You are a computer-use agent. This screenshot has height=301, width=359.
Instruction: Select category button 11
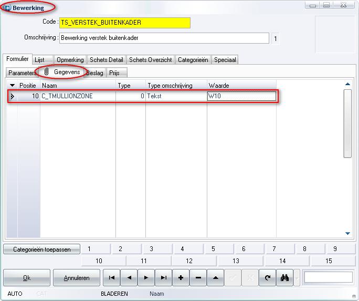click(149, 261)
